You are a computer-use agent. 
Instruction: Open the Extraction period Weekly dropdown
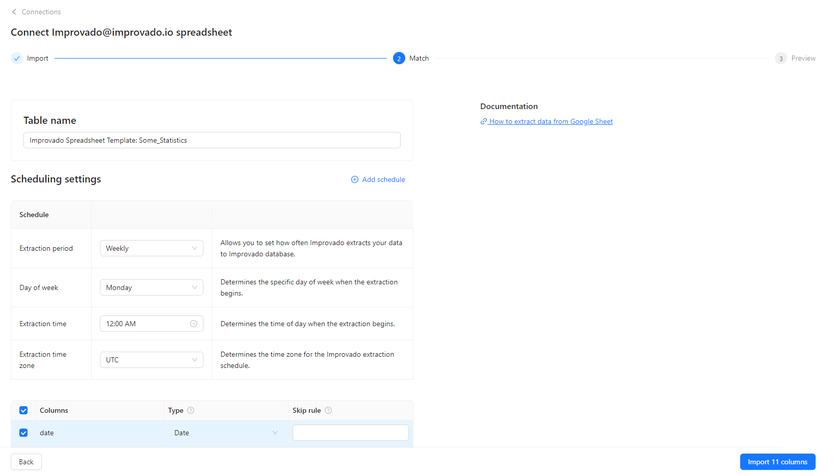[x=151, y=248]
